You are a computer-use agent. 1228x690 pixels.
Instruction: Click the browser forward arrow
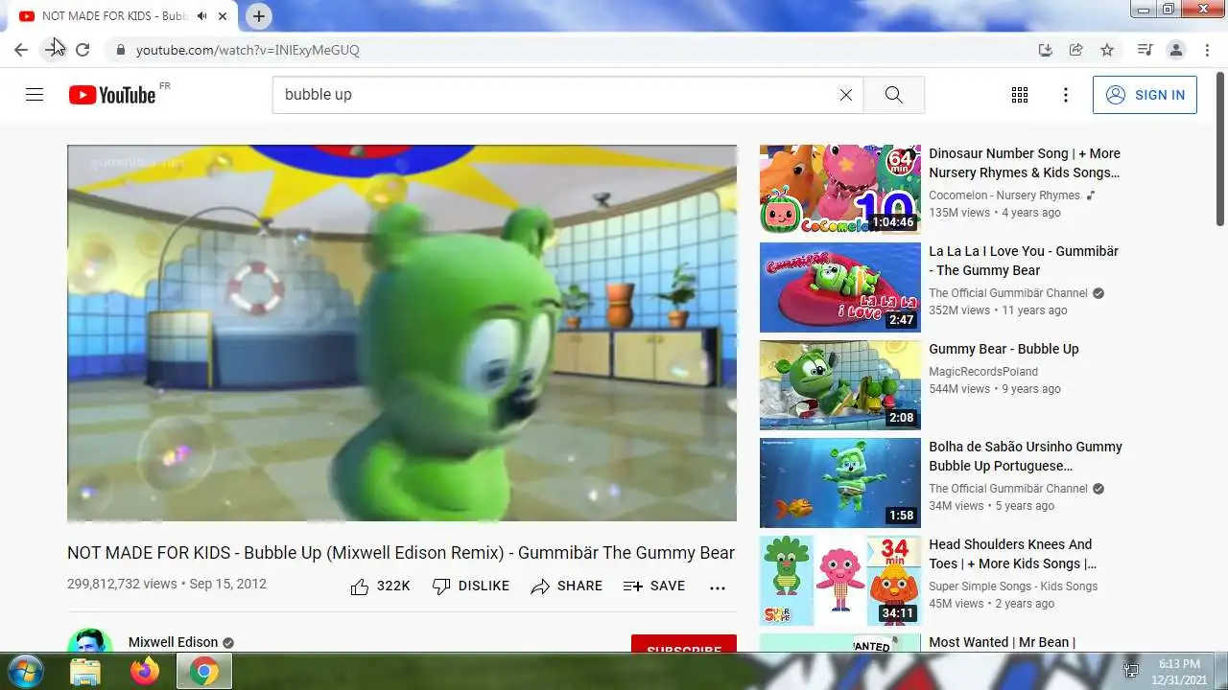point(52,50)
